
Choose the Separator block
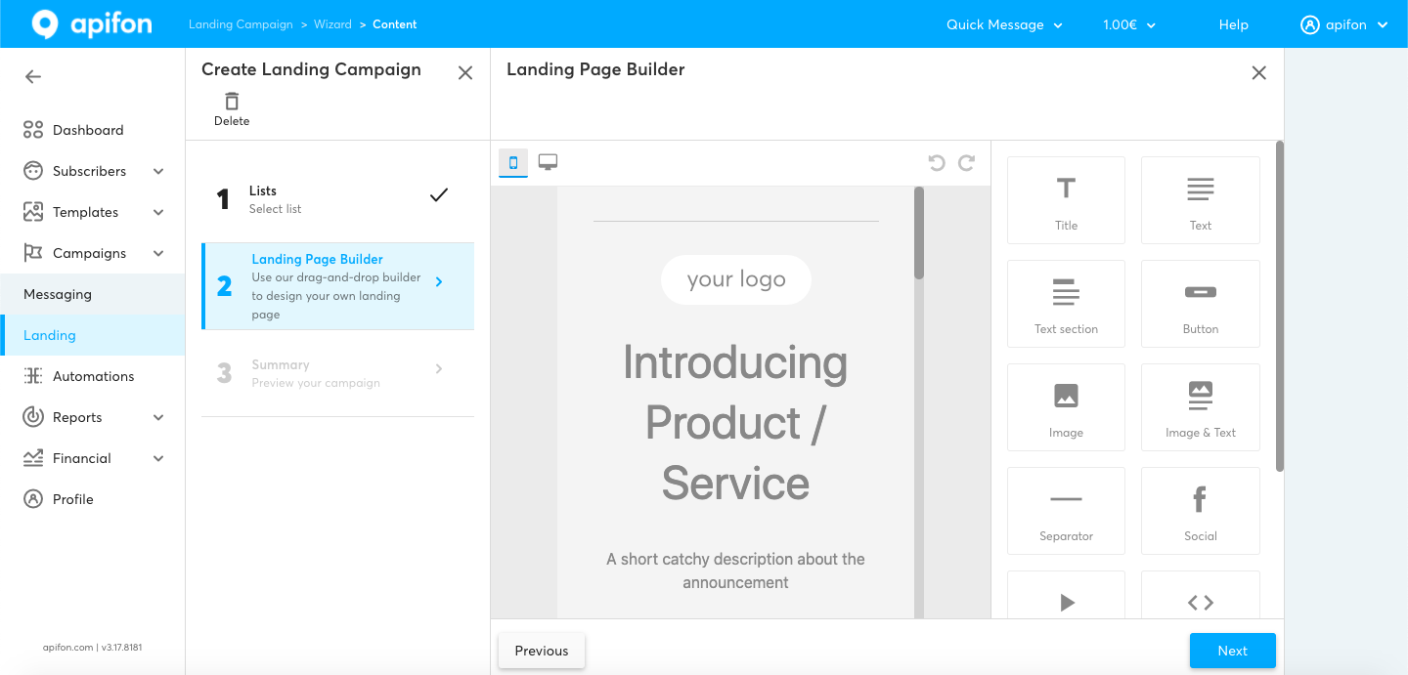pos(1066,510)
